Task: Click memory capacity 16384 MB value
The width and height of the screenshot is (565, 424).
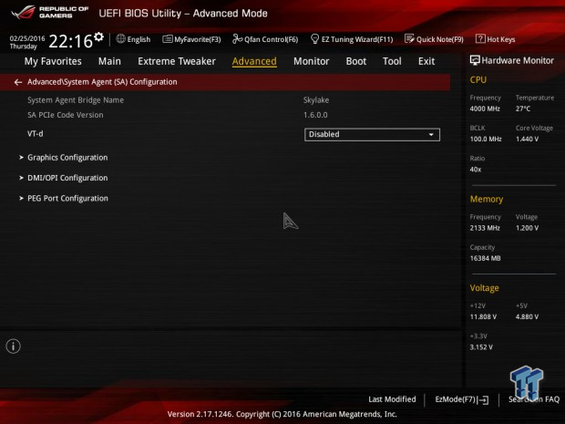Action: point(485,259)
